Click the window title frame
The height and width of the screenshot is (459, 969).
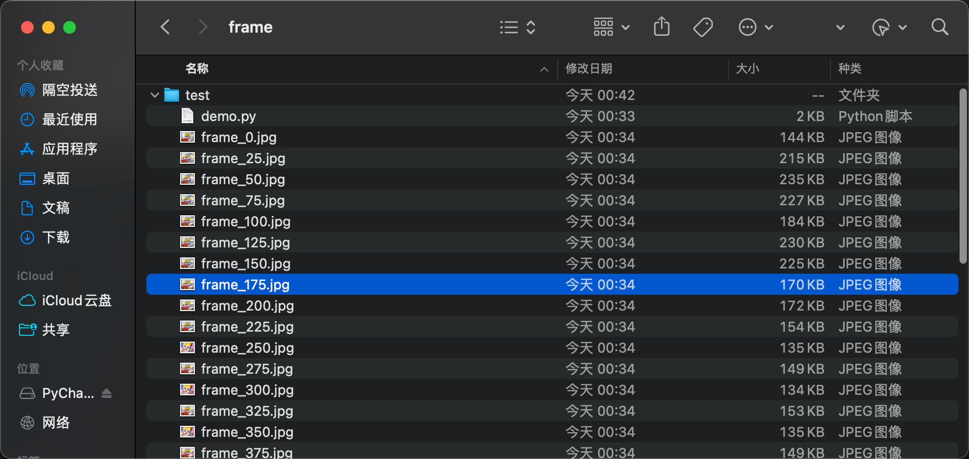pos(251,27)
